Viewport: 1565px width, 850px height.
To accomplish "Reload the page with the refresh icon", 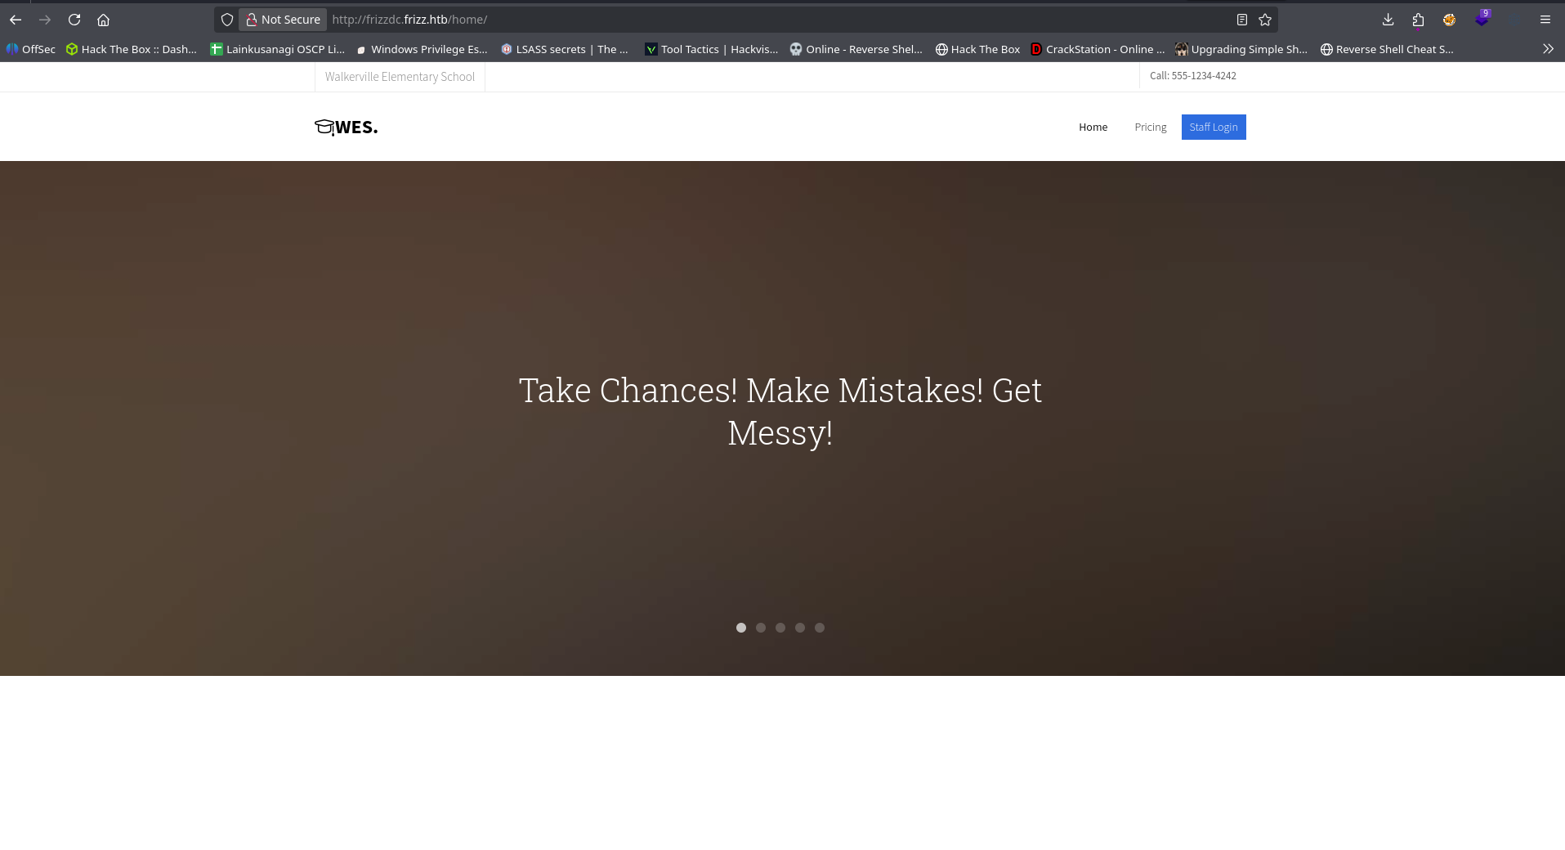I will [74, 20].
